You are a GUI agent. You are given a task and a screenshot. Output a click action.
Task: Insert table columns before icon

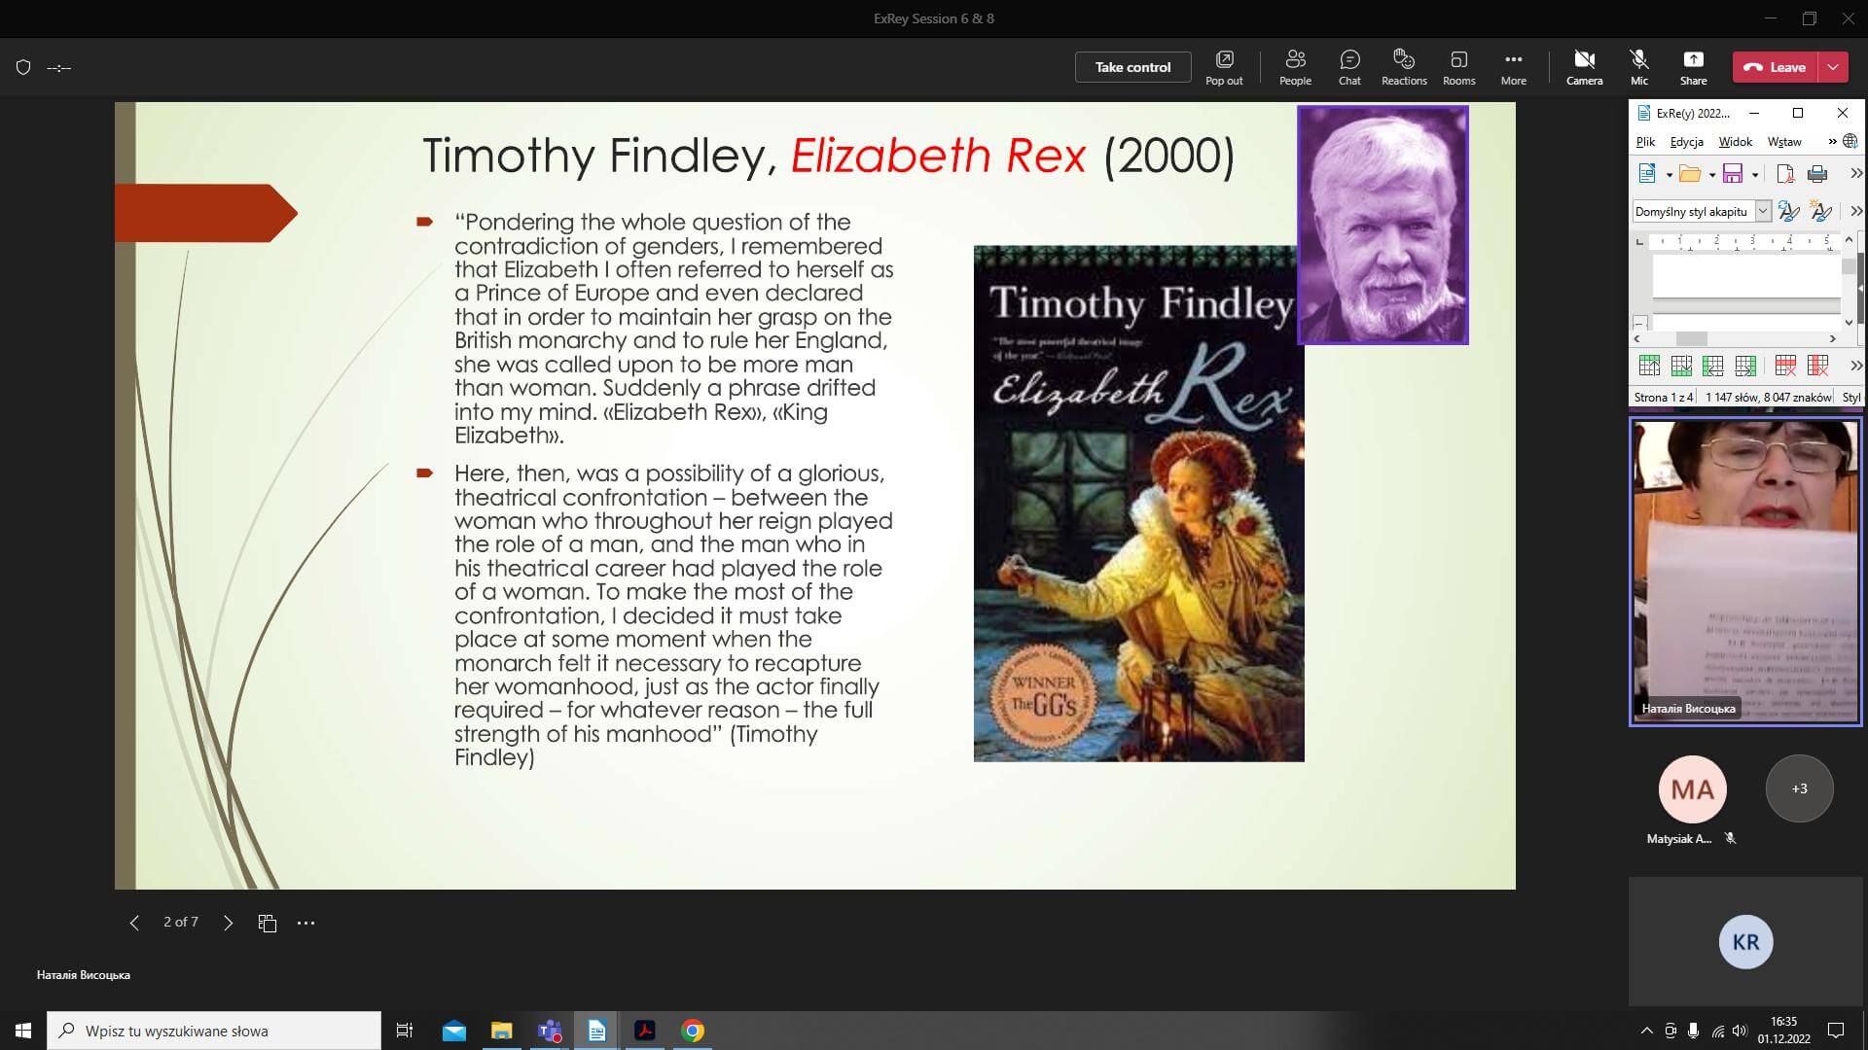click(x=1713, y=366)
